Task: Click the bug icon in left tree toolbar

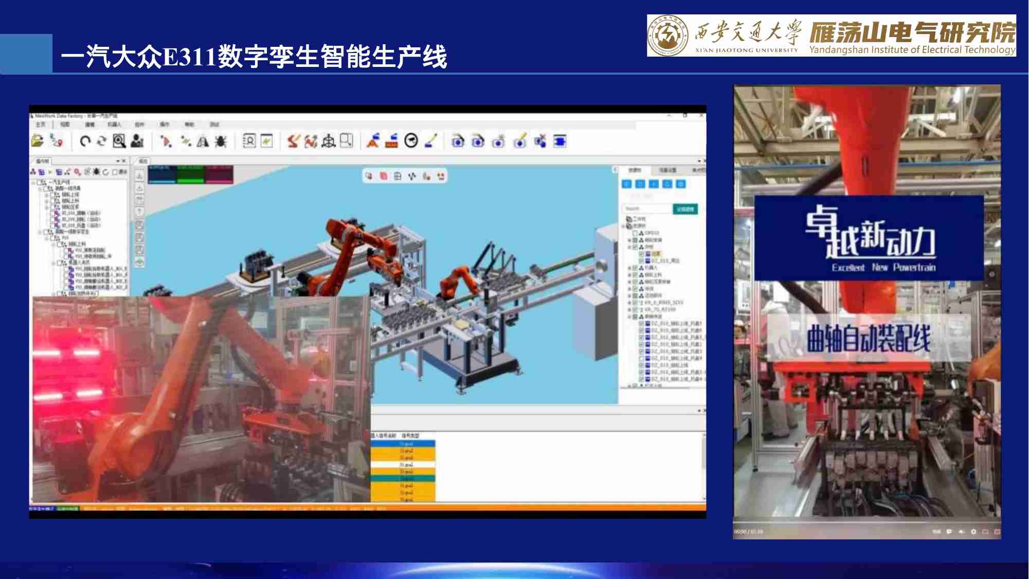Action: tap(96, 171)
